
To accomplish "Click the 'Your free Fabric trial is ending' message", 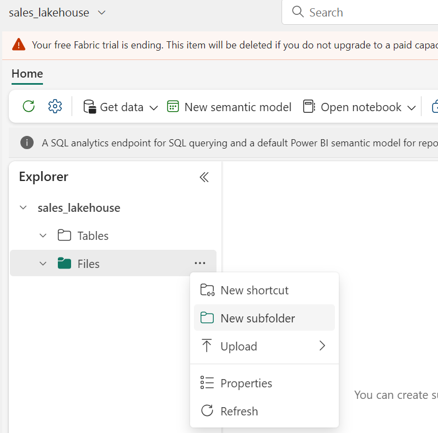I will coord(235,45).
